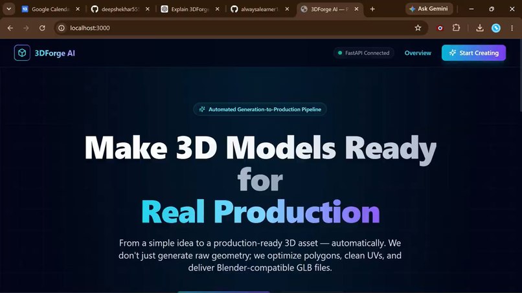Open the red recording extension icon
Image resolution: width=522 pixels, height=293 pixels.
click(x=440, y=28)
